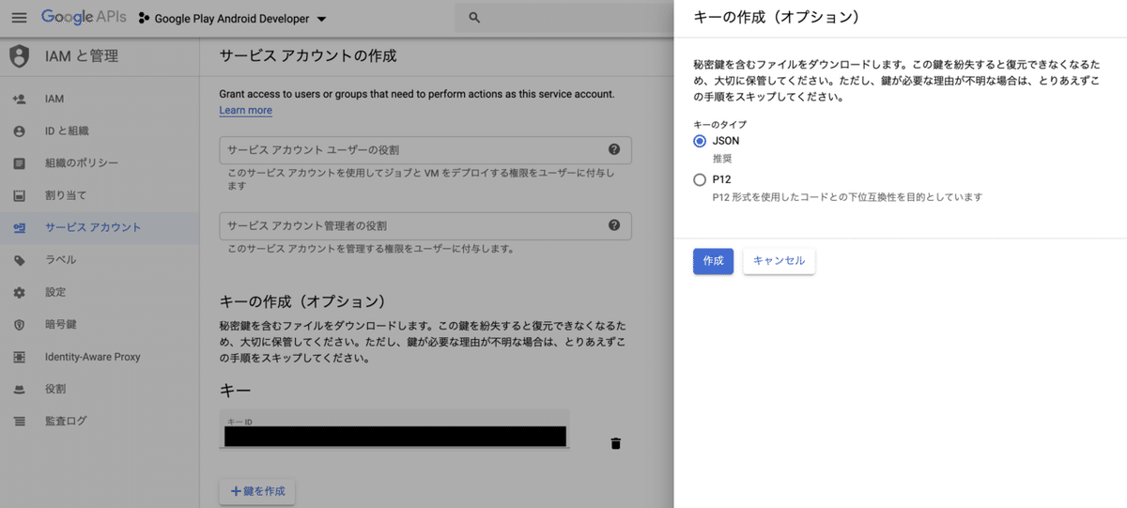Open the Google Play Android Developer project dropdown
Viewport: 1127px width, 508px height.
pyautogui.click(x=233, y=19)
